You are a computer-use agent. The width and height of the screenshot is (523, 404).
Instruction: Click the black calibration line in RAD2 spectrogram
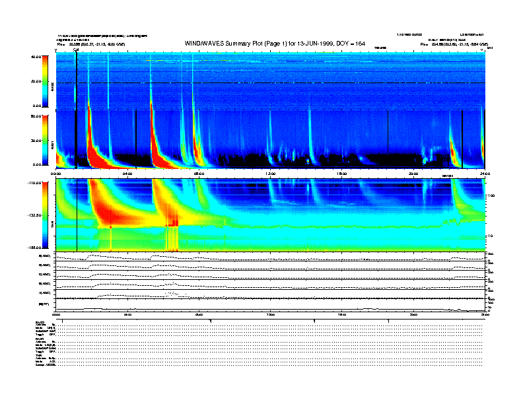(x=77, y=81)
